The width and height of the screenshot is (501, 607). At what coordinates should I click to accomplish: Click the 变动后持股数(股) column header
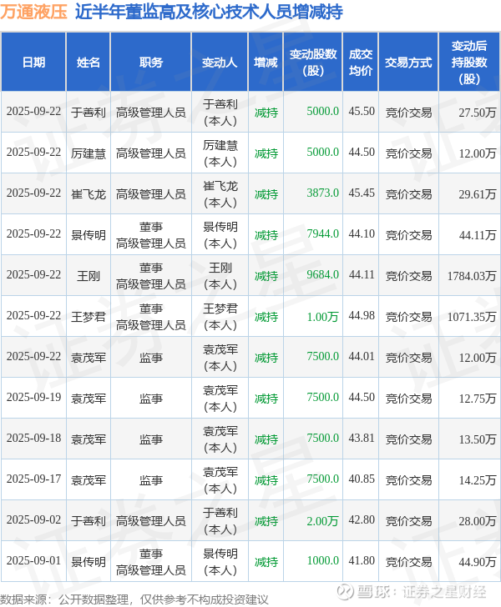pos(469,63)
